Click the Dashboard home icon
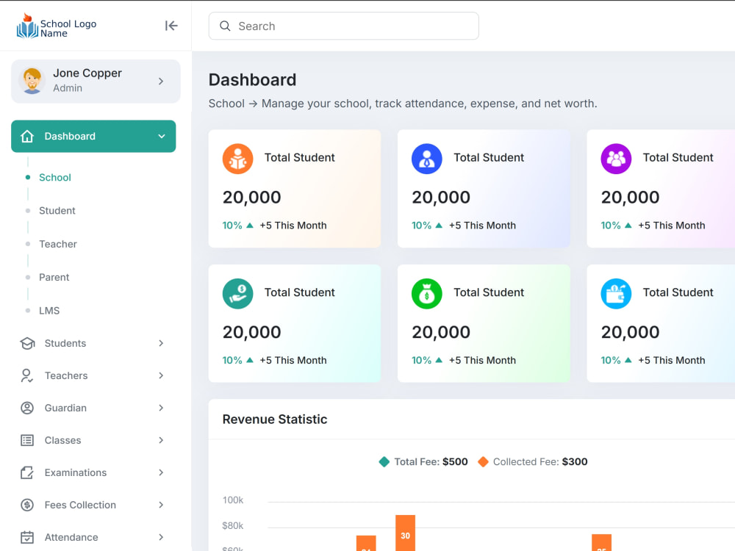 click(27, 137)
